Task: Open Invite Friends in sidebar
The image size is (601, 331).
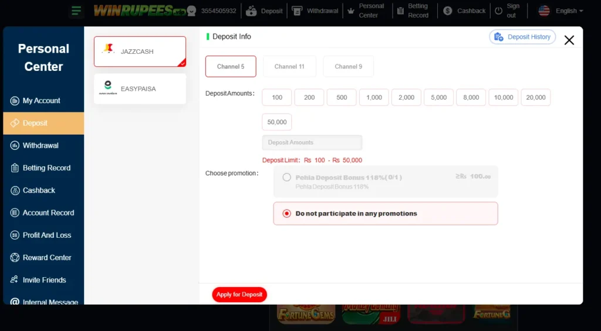Action: coord(43,279)
